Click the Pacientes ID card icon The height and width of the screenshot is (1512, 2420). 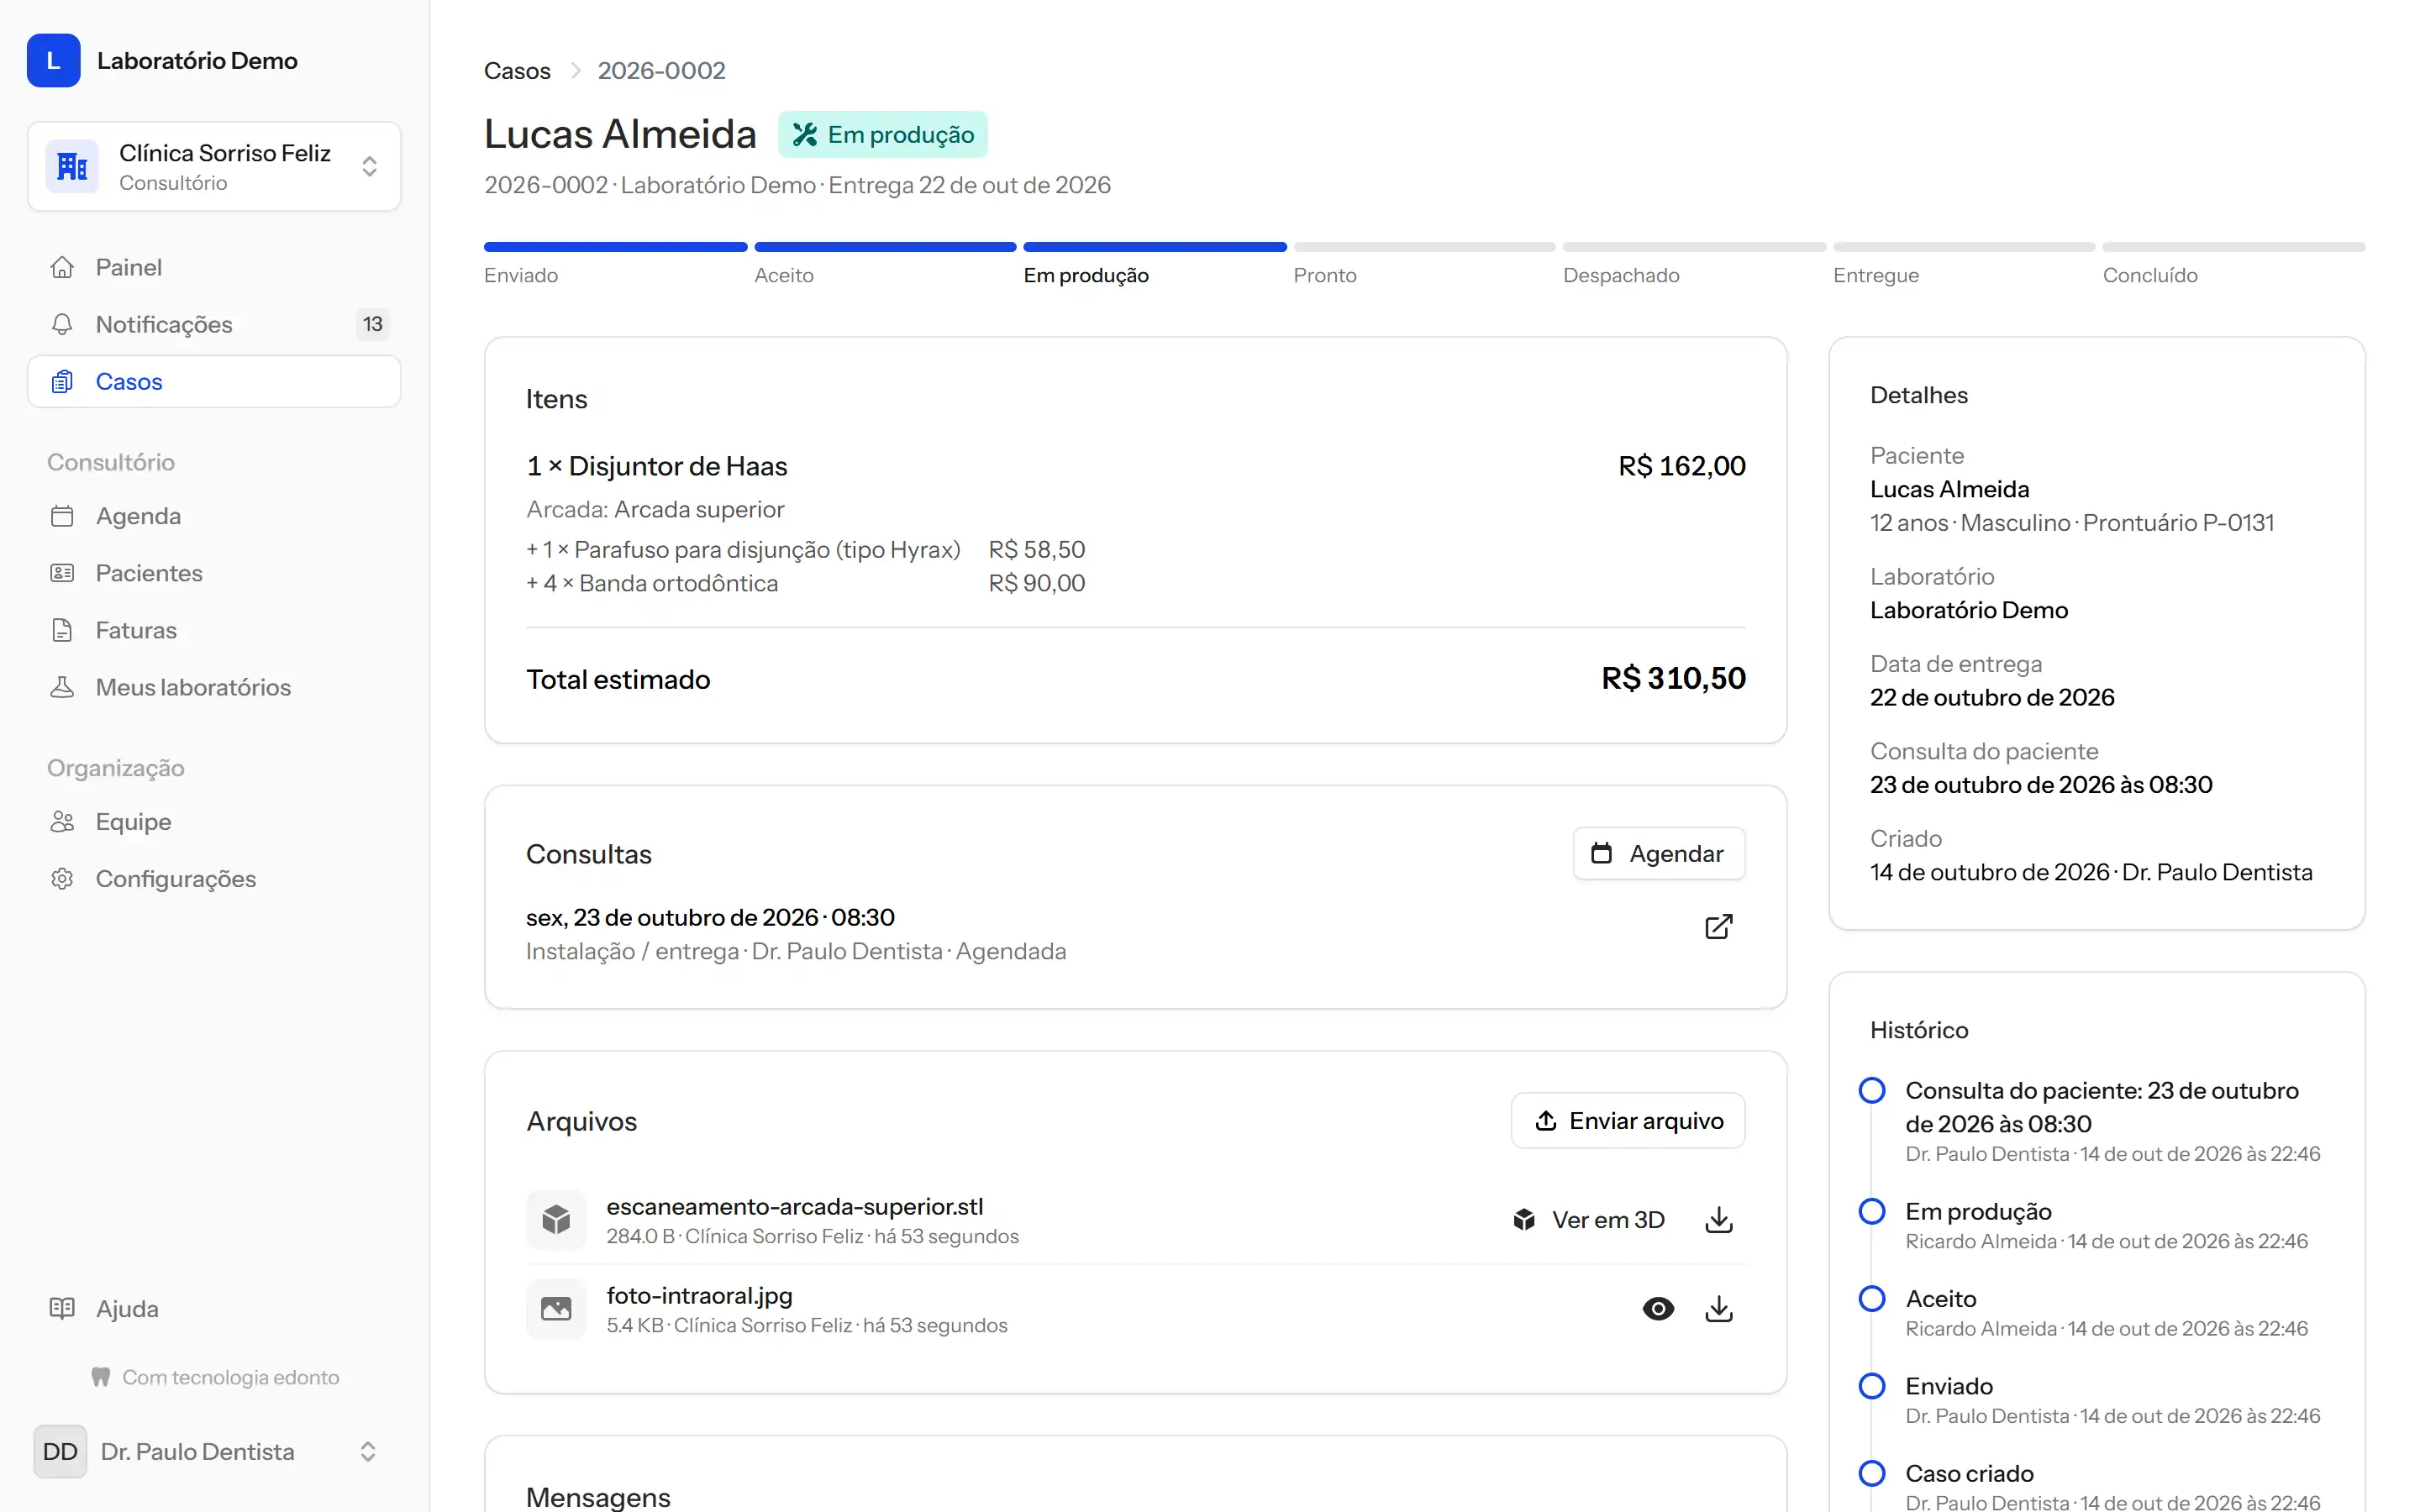(x=62, y=573)
